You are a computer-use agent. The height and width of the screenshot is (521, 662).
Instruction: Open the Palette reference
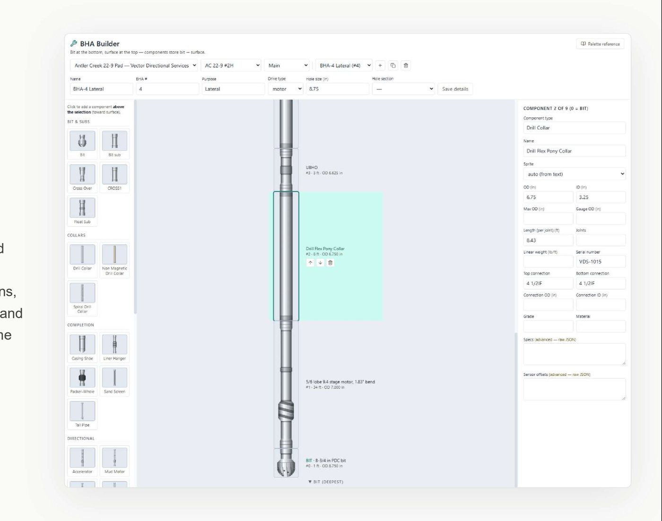(600, 44)
